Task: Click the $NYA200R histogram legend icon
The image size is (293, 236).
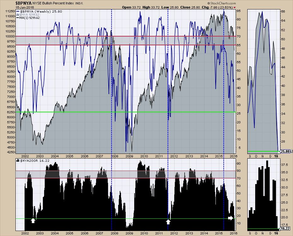Action: [18, 161]
